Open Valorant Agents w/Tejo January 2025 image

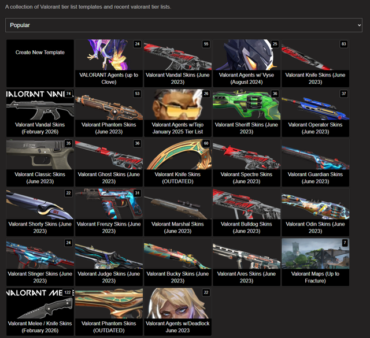[x=177, y=105]
